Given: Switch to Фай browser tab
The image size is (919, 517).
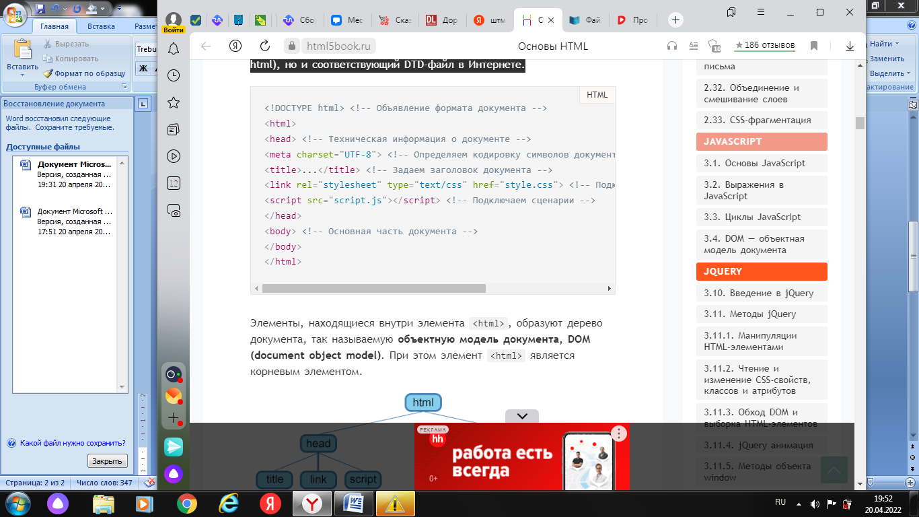Looking at the screenshot, I should click(x=585, y=20).
